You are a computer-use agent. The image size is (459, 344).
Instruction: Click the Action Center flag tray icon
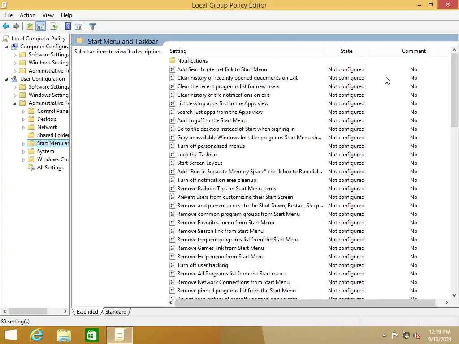(x=395, y=335)
